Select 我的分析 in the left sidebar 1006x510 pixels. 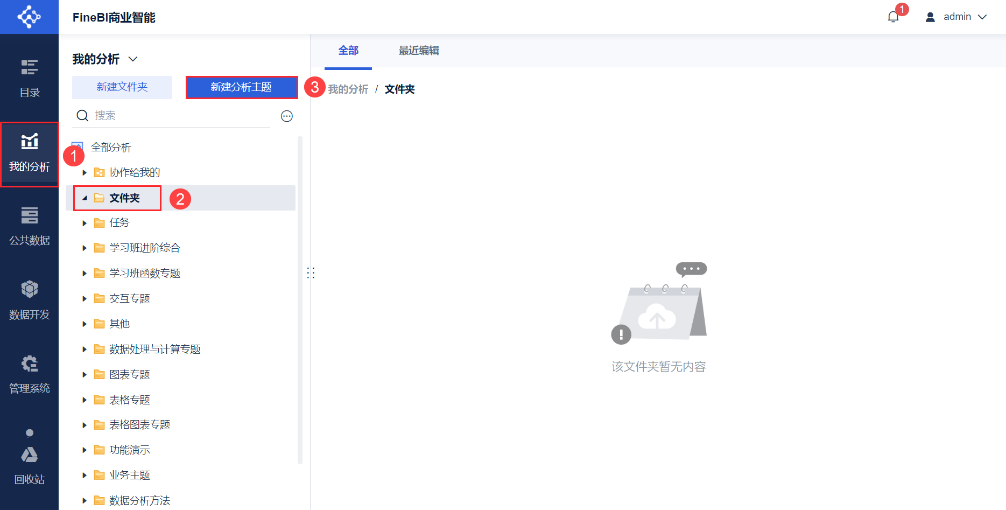pyautogui.click(x=29, y=154)
